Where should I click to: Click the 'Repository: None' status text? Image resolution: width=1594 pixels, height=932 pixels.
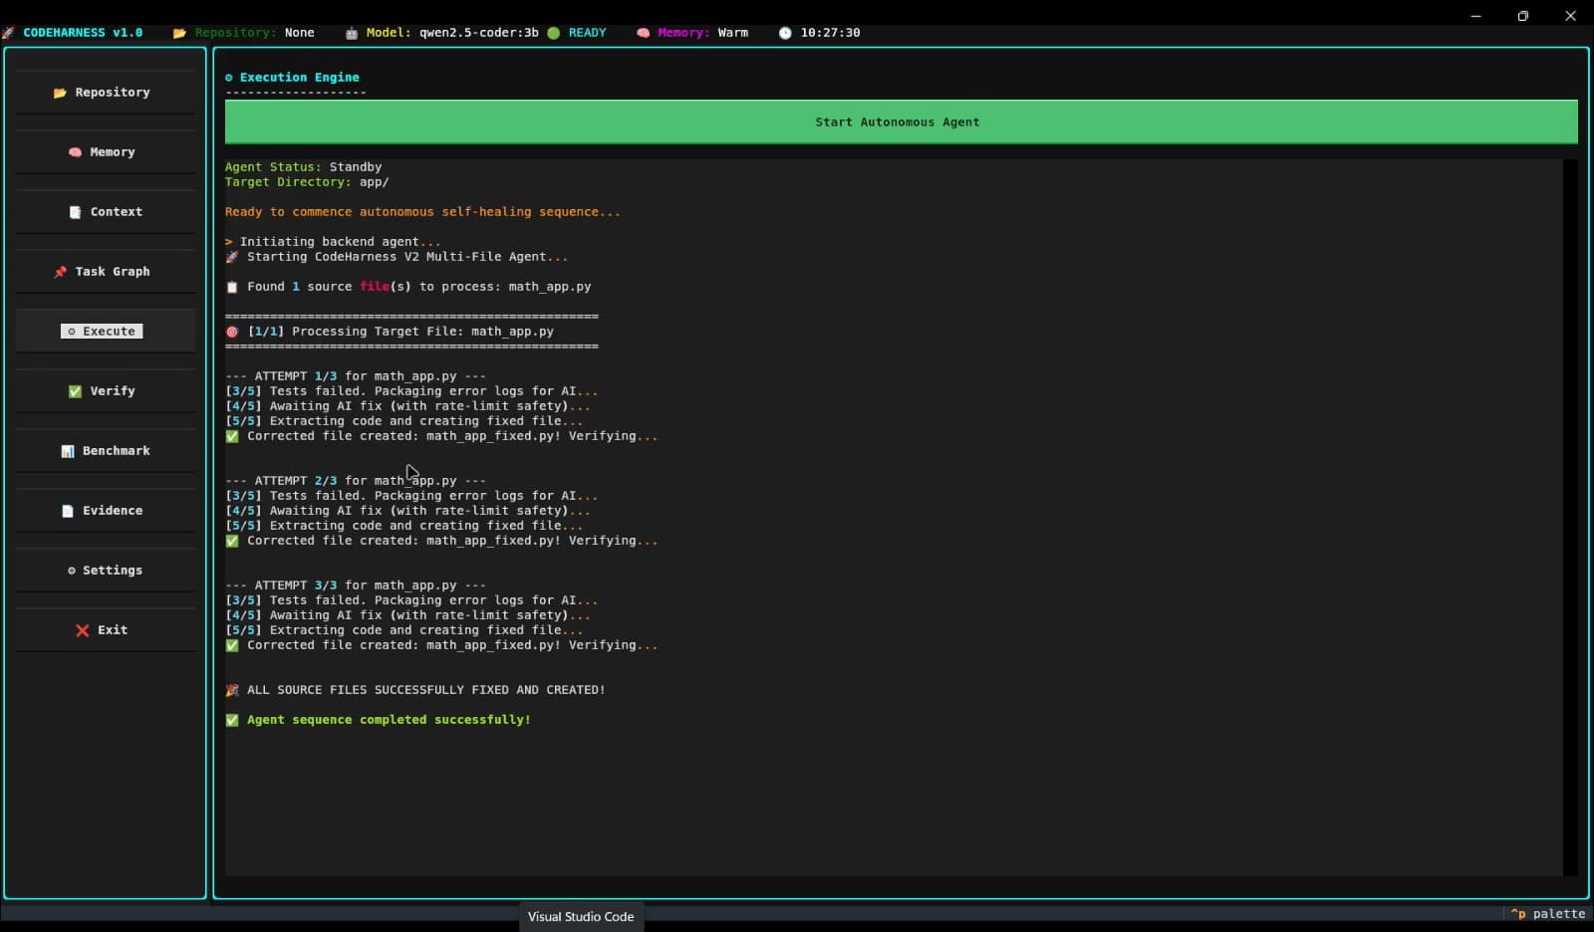(x=255, y=33)
